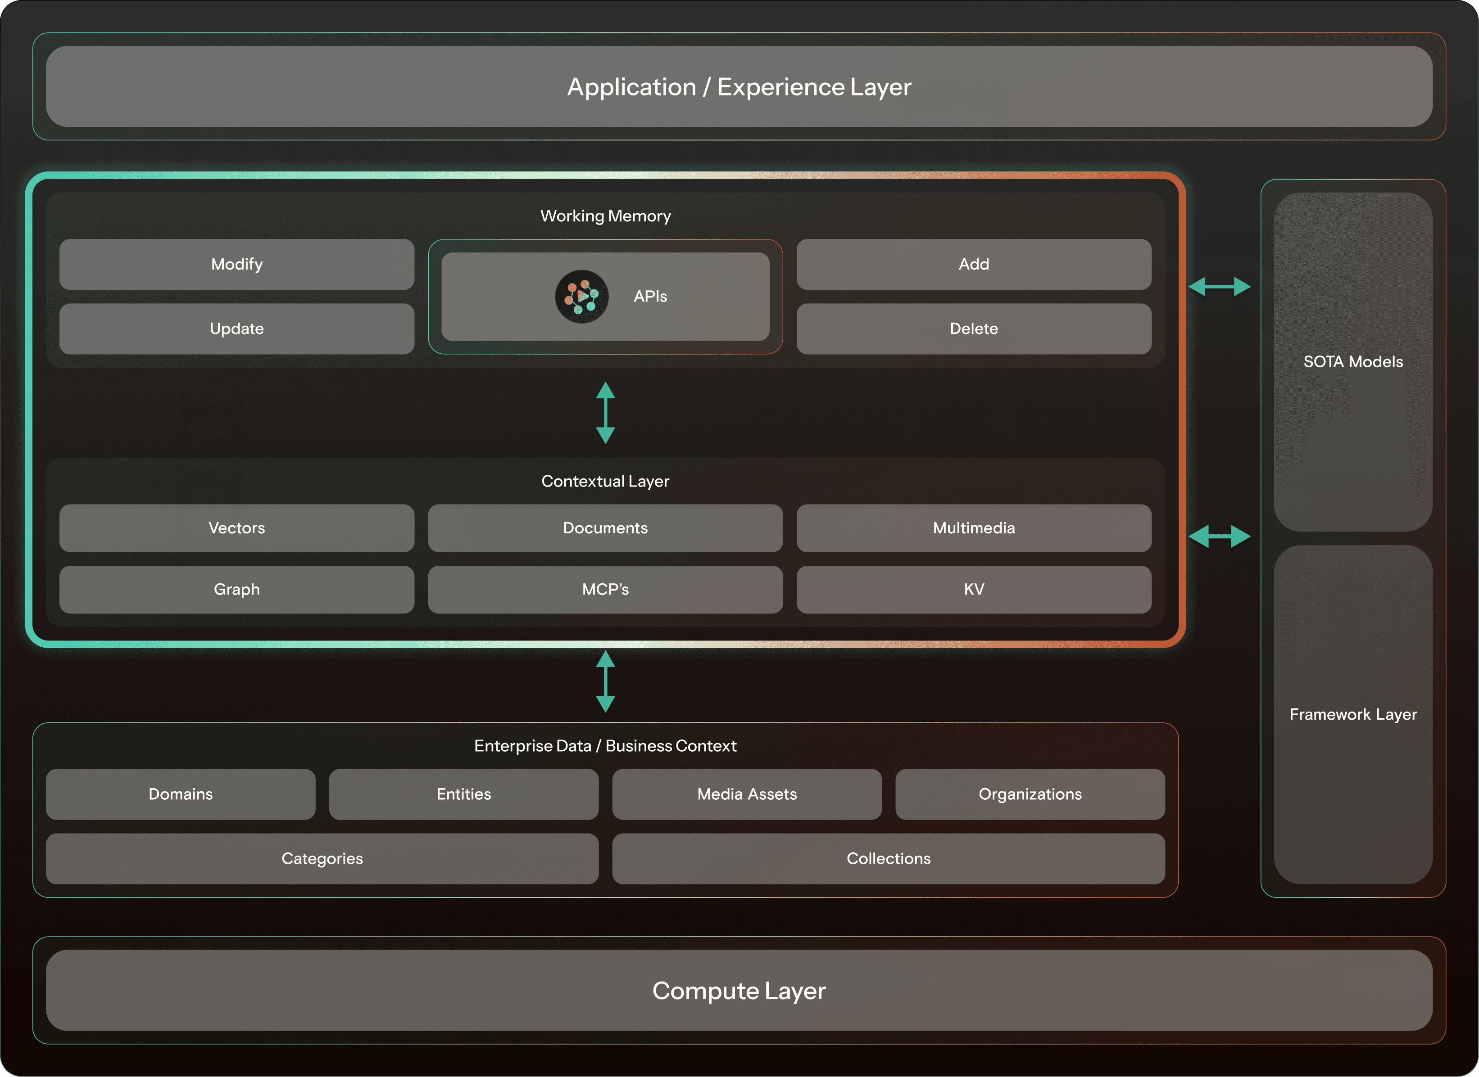
Task: Open the Documents block
Action: click(x=605, y=528)
